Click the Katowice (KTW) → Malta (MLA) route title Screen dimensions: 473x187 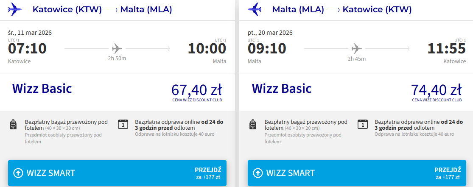[102, 10]
